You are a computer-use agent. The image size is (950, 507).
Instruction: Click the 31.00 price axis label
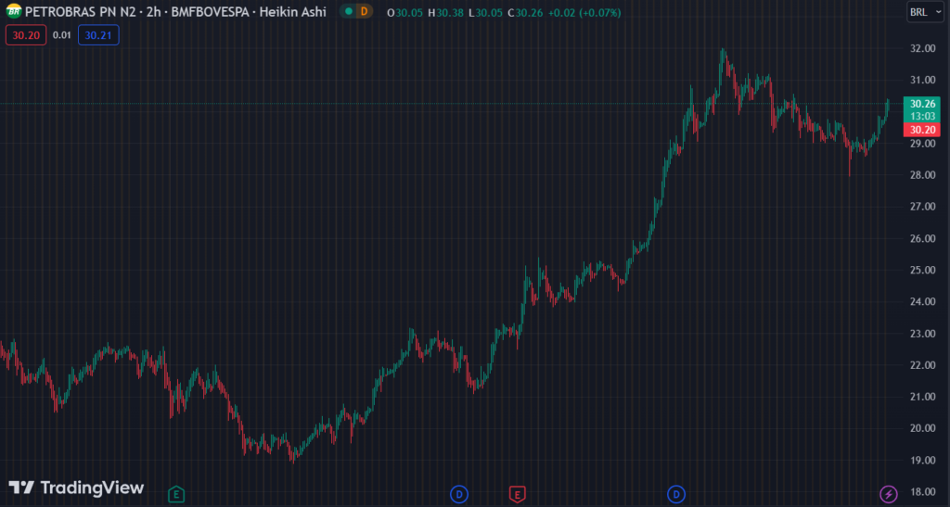click(x=923, y=80)
